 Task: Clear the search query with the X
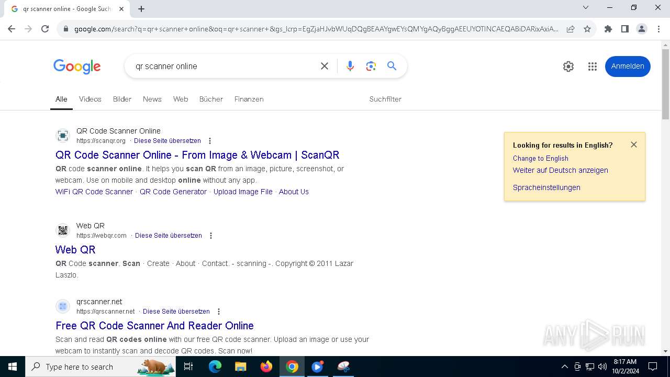click(325, 66)
